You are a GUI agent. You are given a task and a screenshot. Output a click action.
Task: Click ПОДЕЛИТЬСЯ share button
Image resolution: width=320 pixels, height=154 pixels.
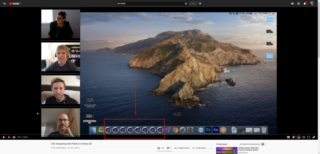point(182,148)
